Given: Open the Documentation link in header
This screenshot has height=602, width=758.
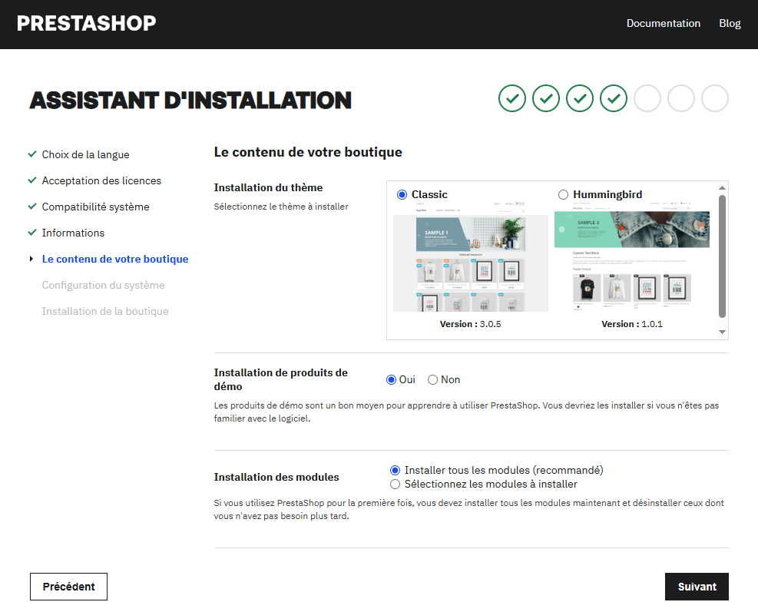Looking at the screenshot, I should (663, 23).
